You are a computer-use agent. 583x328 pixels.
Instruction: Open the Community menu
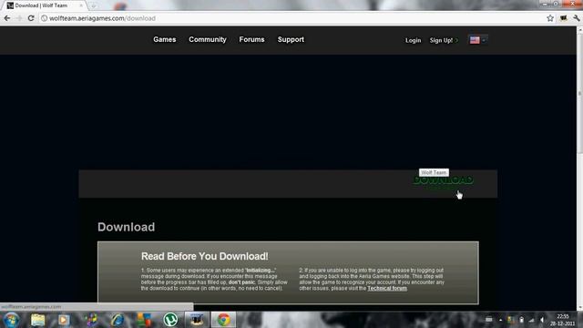[x=208, y=40]
